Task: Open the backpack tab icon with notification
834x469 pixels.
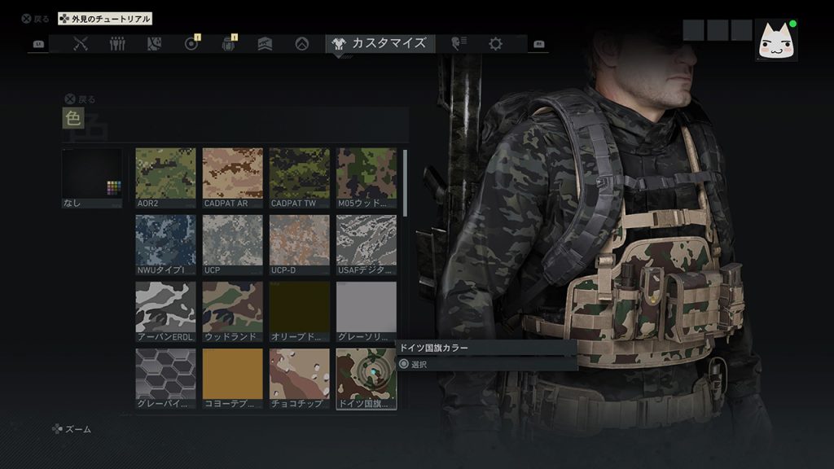Action: [x=228, y=44]
